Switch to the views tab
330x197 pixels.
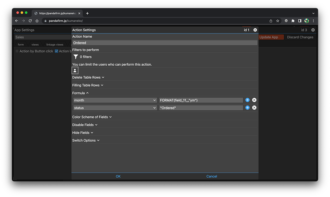35,45
